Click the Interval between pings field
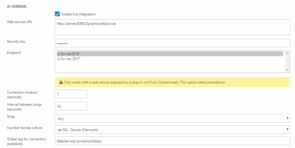The image size is (295, 148). pyautogui.click(x=71, y=106)
